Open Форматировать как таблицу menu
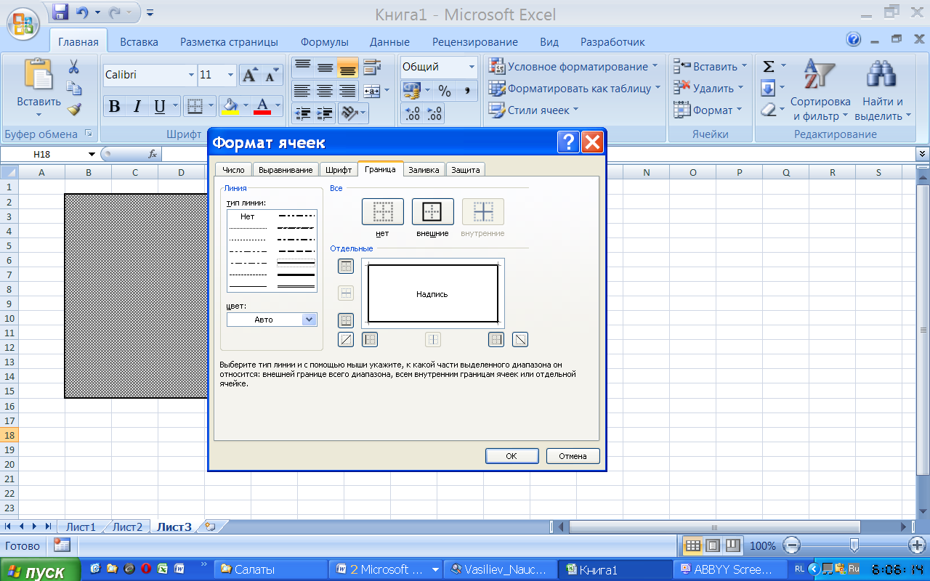Image resolution: width=930 pixels, height=581 pixels. pyautogui.click(x=575, y=89)
